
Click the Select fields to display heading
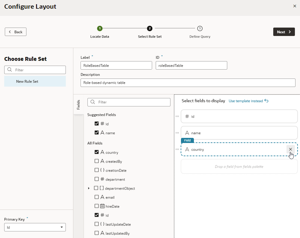[x=203, y=101]
